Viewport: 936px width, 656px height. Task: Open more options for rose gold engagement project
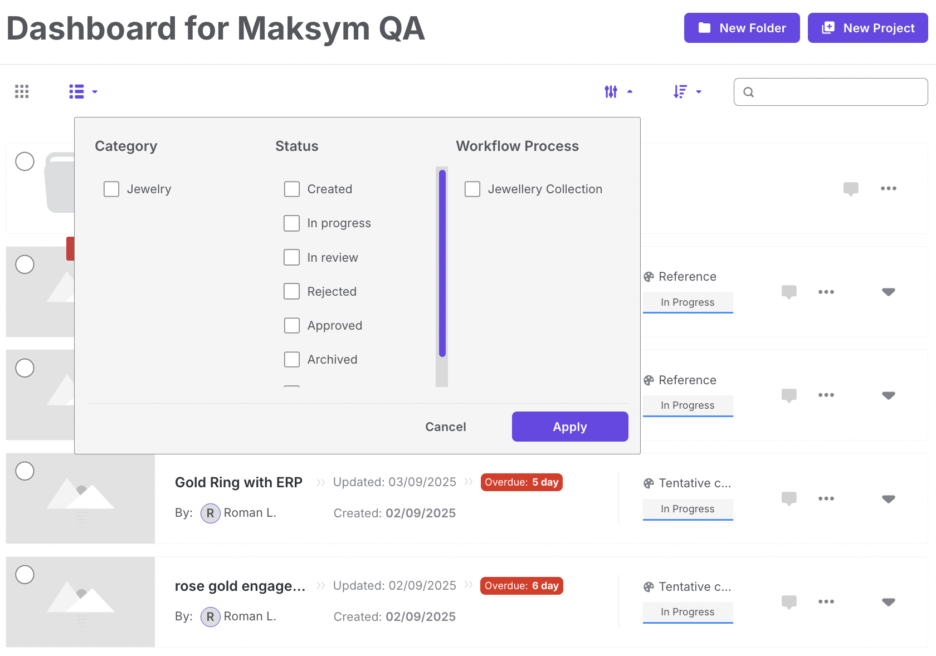(x=826, y=601)
